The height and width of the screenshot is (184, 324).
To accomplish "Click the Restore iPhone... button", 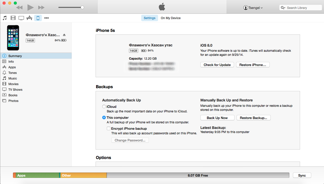I will point(253,65).
